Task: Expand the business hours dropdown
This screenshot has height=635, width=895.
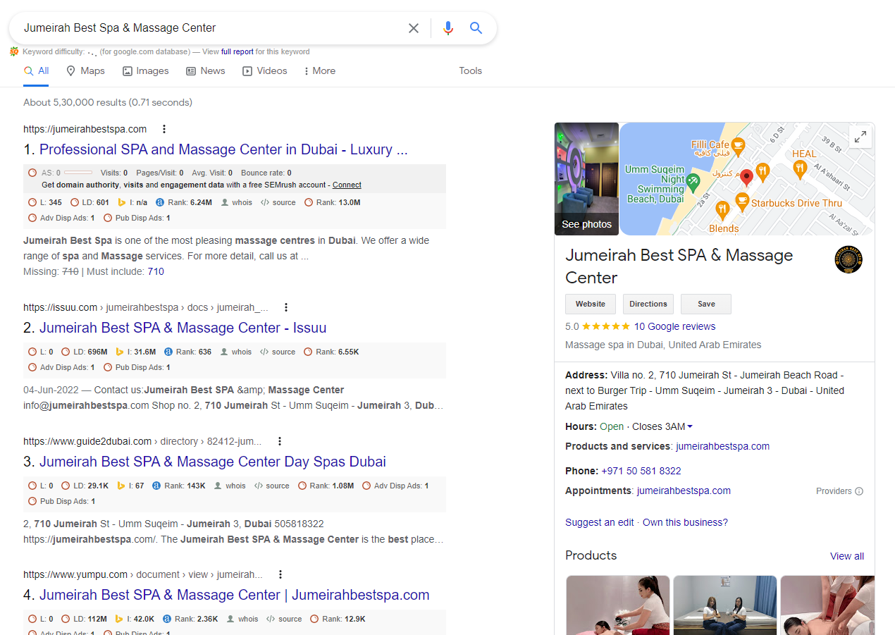Action: (690, 426)
